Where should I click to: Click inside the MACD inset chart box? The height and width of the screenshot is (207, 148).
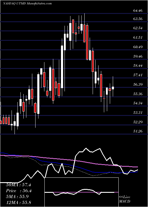(x=81, y=192)
